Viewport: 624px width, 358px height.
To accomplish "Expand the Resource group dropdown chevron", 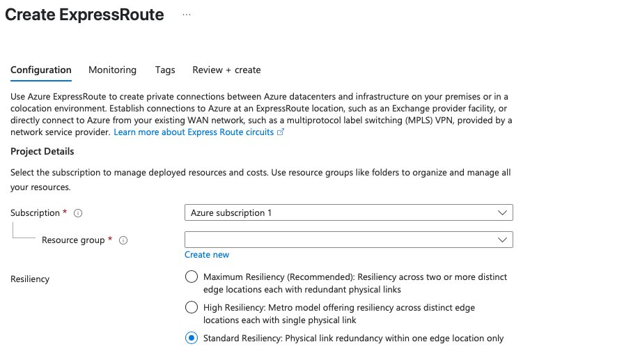I will (x=502, y=240).
